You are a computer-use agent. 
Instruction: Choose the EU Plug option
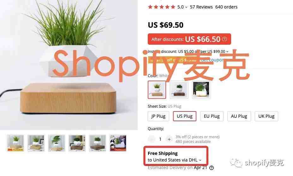click(x=212, y=116)
